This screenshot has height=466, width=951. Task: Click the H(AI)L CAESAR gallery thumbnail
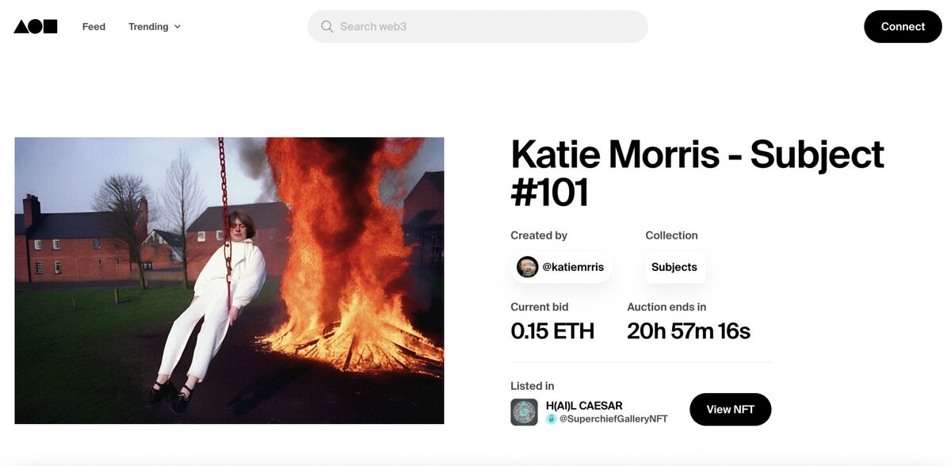pyautogui.click(x=524, y=412)
